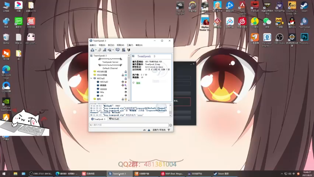Select user ggggg in the channel tree
Screen dimensions: 314x177
tap(103, 89)
